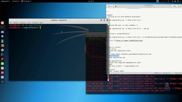Launch Armitage from the dock
The height and width of the screenshot is (102, 182).
pos(2,41)
